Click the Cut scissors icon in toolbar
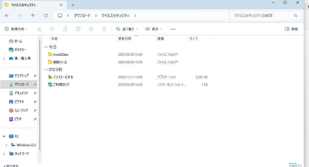This screenshot has width=309, height=167. pos(39,29)
